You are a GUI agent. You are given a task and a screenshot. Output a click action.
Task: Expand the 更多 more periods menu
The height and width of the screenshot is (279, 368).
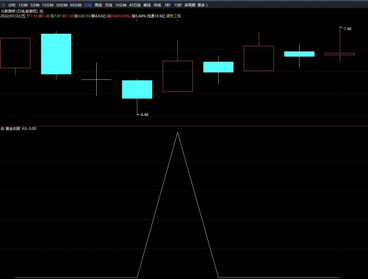point(202,5)
